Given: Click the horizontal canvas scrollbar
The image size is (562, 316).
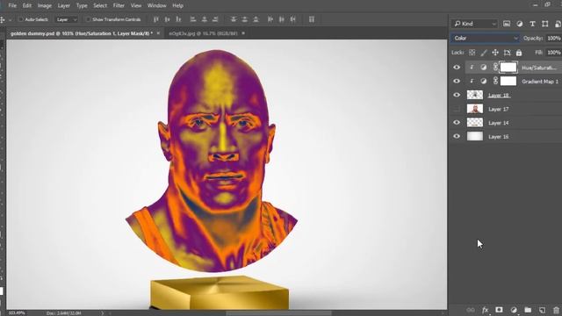Looking at the screenshot, I should (x=279, y=313).
